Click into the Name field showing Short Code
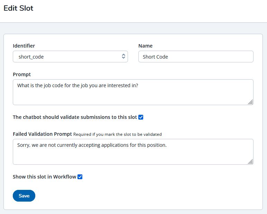267x214 pixels. 196,57
